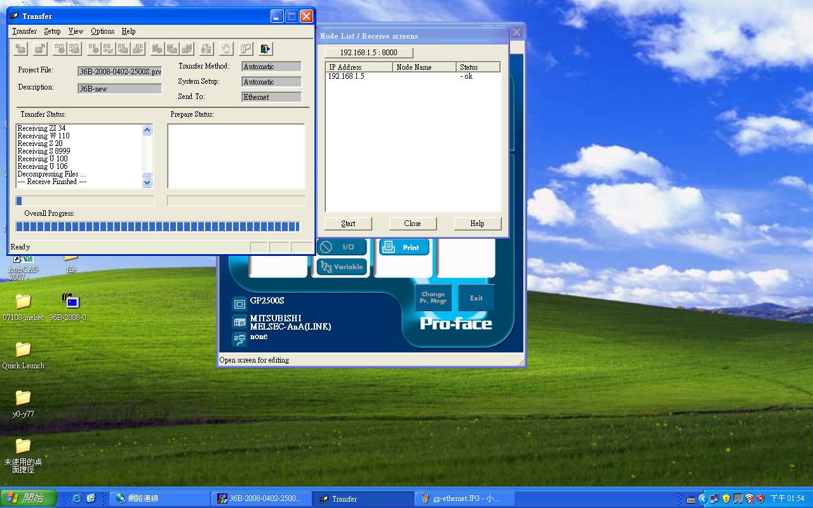The width and height of the screenshot is (813, 508).
Task: Click the GP2500S display type icon
Action: point(239,303)
